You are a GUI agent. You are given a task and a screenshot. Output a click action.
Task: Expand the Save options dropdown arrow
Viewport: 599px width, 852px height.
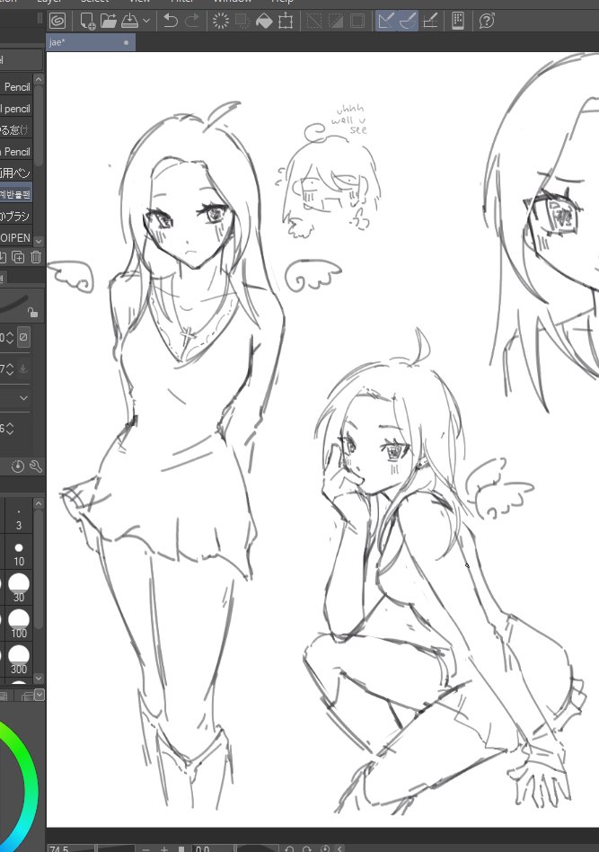(x=146, y=22)
